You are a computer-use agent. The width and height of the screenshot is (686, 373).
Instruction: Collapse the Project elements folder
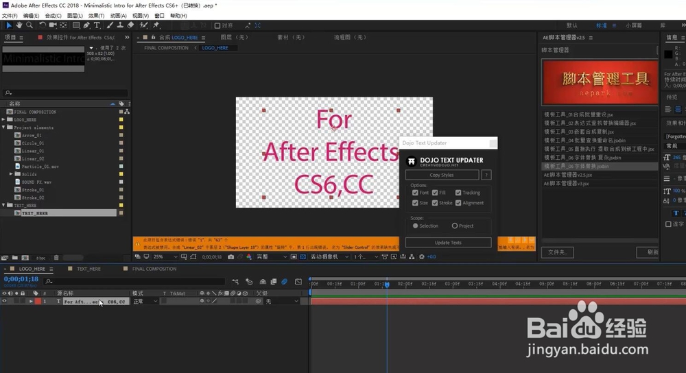pos(4,128)
